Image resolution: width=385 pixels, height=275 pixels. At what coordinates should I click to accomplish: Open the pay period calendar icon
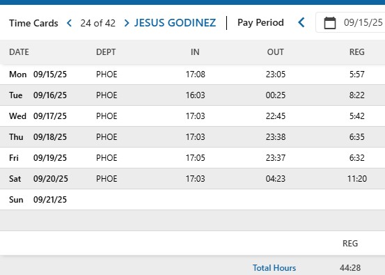(330, 23)
